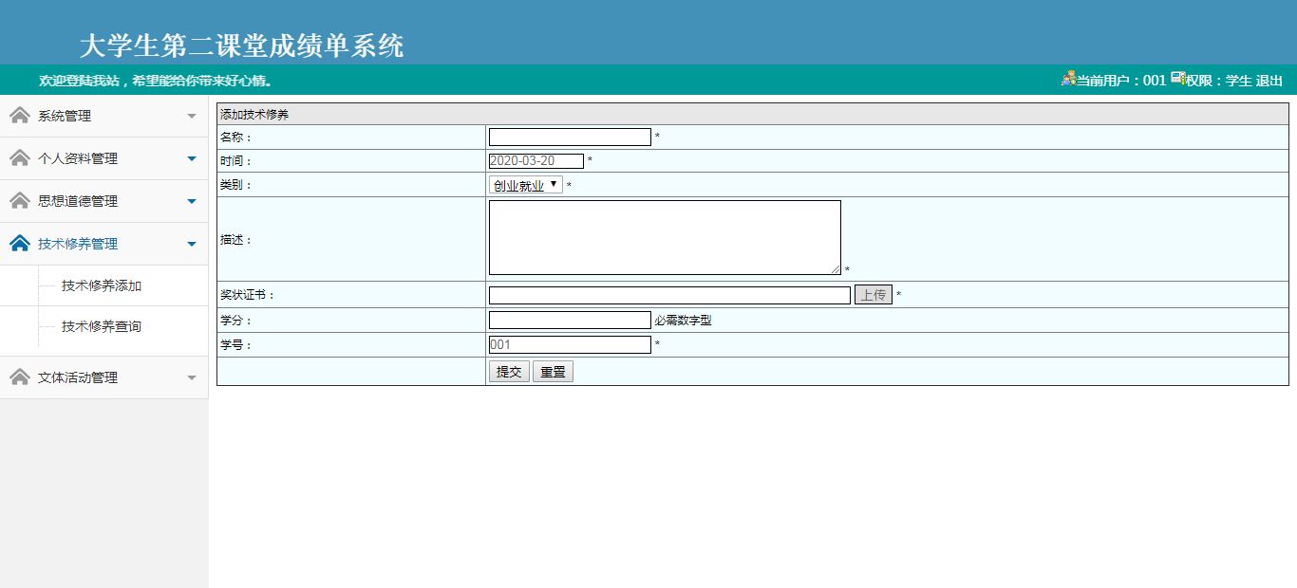
Task: Click the 名称： label
Action: (x=236, y=138)
